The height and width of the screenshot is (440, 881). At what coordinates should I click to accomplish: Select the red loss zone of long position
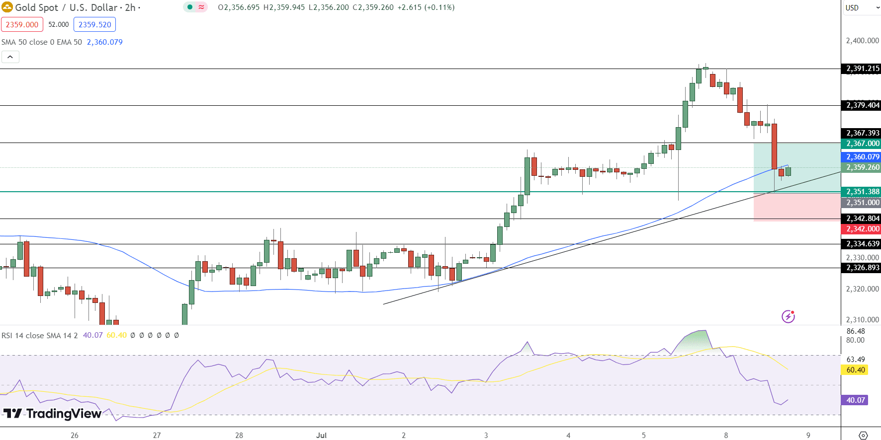[x=797, y=207]
